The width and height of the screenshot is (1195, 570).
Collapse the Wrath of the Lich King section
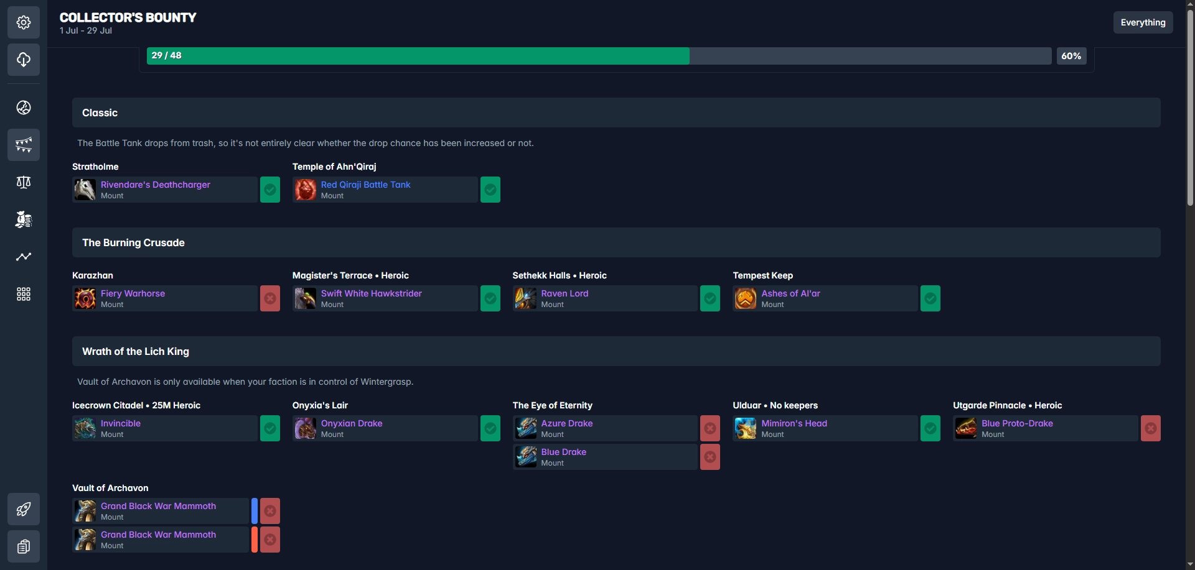[x=616, y=351]
